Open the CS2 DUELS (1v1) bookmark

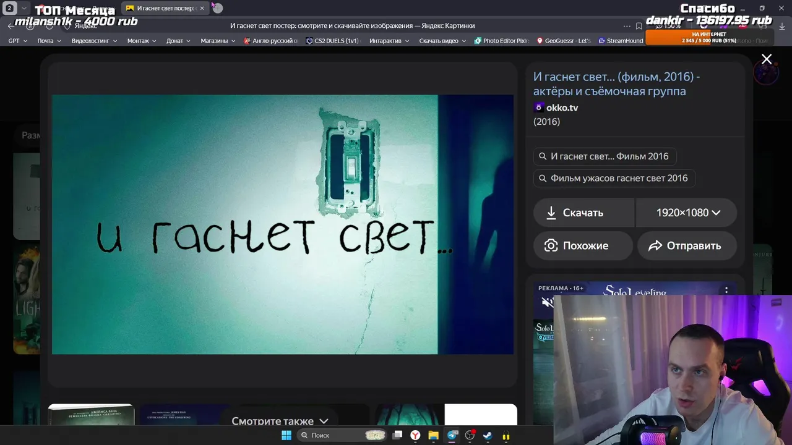(333, 41)
